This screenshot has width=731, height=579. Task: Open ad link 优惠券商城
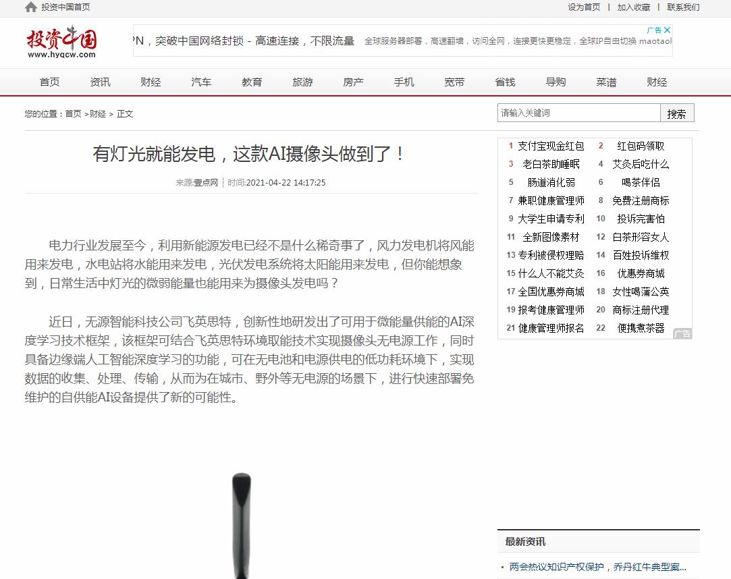[x=641, y=273]
